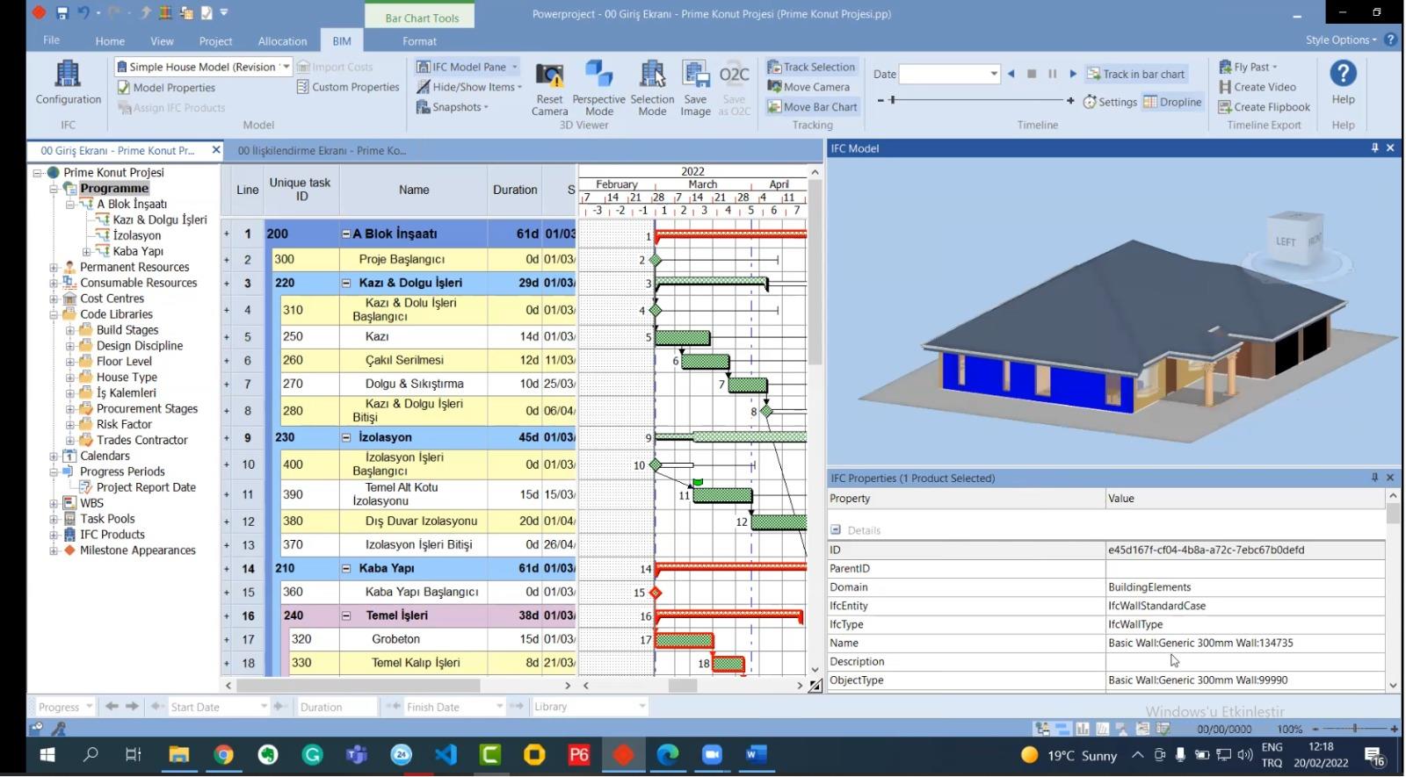Undo last action in quick access toolbar
The height and width of the screenshot is (777, 1406).
point(83,13)
